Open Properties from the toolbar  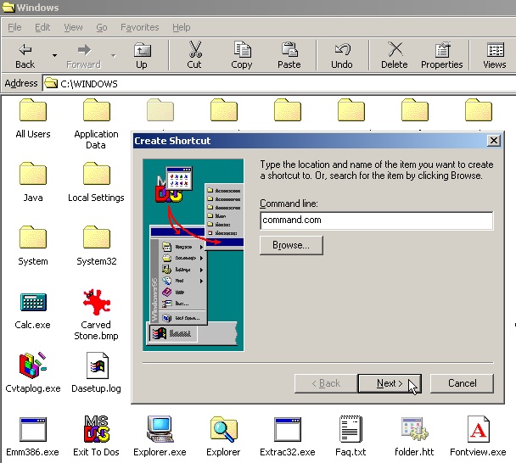[442, 55]
